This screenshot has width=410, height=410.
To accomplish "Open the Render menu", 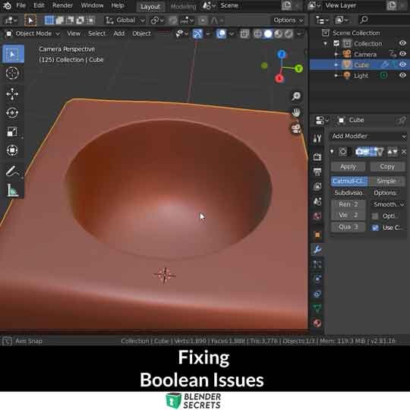I will [62, 5].
